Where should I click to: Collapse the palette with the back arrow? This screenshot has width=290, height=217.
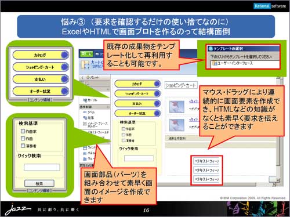[x=82, y=78]
